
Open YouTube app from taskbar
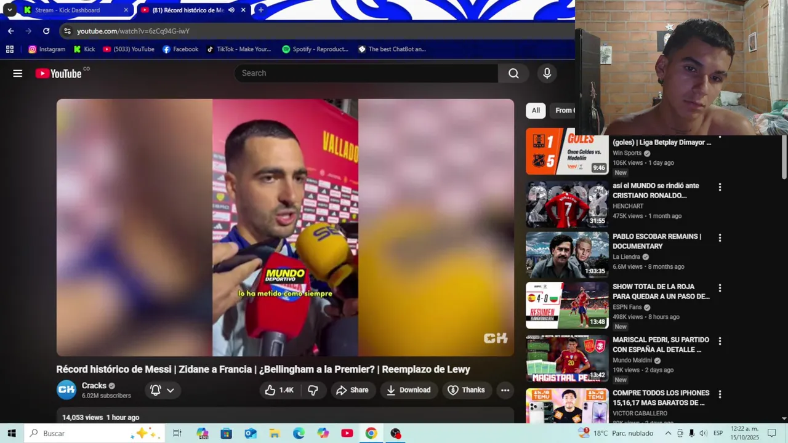[x=347, y=433]
